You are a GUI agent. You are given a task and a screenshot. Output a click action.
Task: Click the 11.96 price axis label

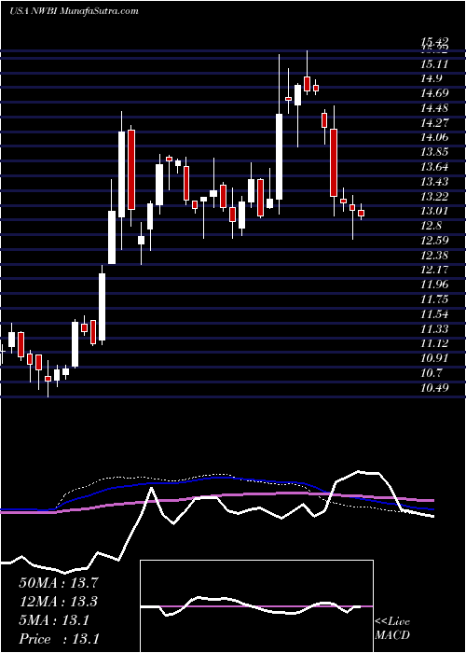coord(434,285)
